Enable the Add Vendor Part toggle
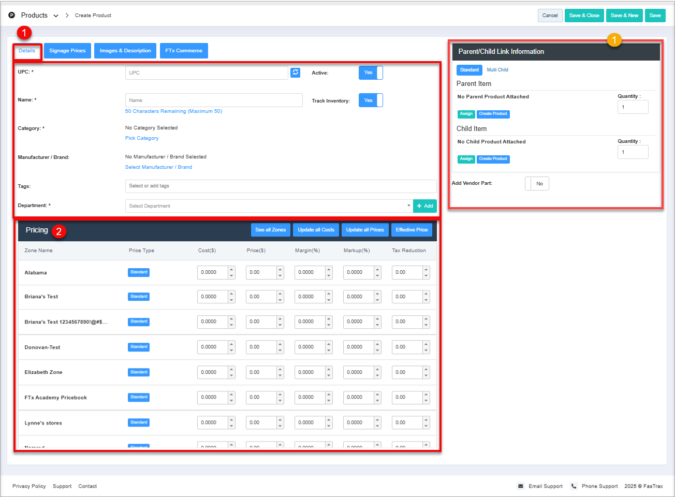 pos(537,184)
